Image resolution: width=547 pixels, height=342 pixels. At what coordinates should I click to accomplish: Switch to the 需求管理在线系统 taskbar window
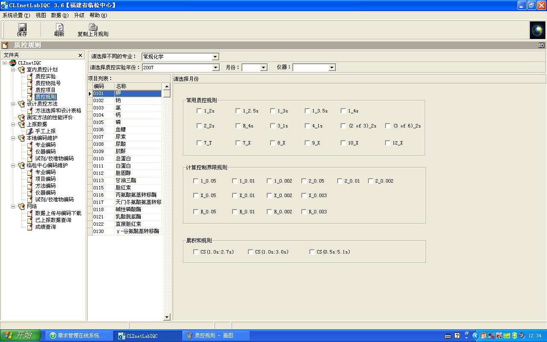click(x=79, y=336)
